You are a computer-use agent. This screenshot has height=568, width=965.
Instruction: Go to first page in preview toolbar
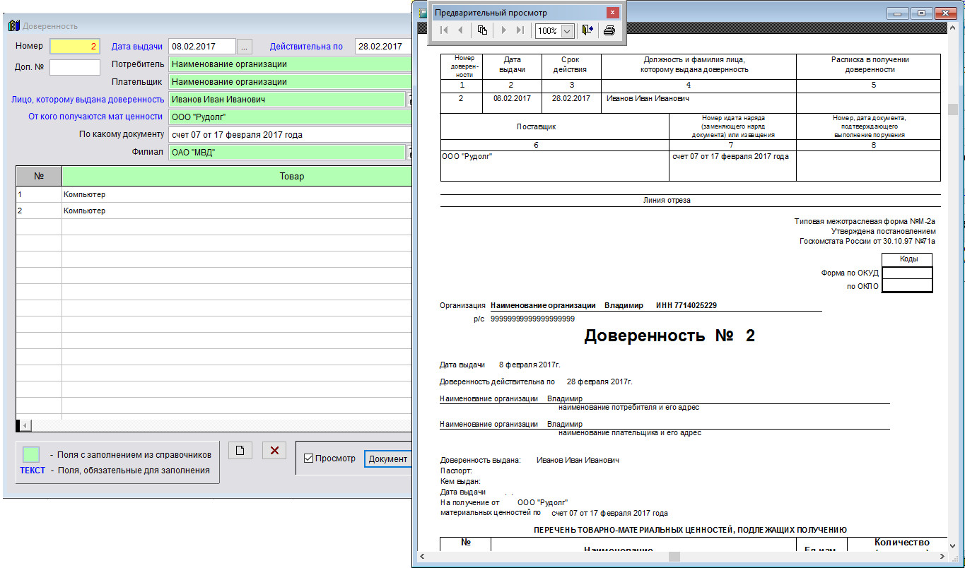click(444, 30)
